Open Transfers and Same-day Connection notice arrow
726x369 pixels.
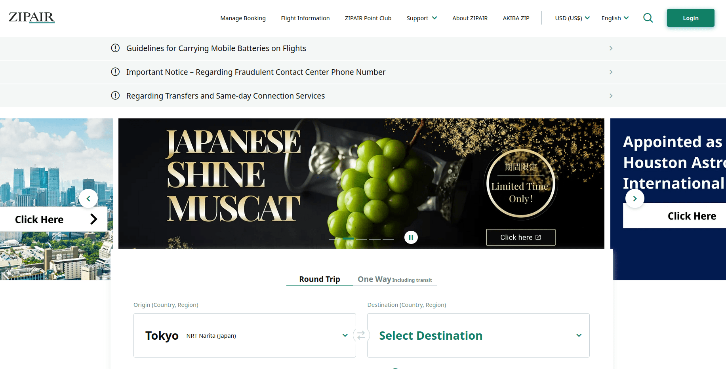pos(611,96)
